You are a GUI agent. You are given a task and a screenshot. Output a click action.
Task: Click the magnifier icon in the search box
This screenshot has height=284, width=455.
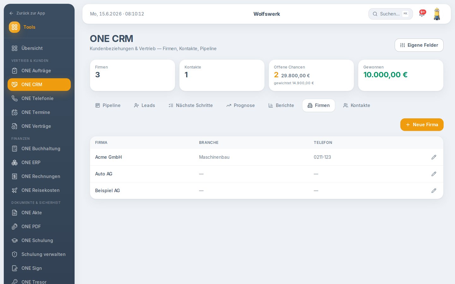click(x=375, y=14)
